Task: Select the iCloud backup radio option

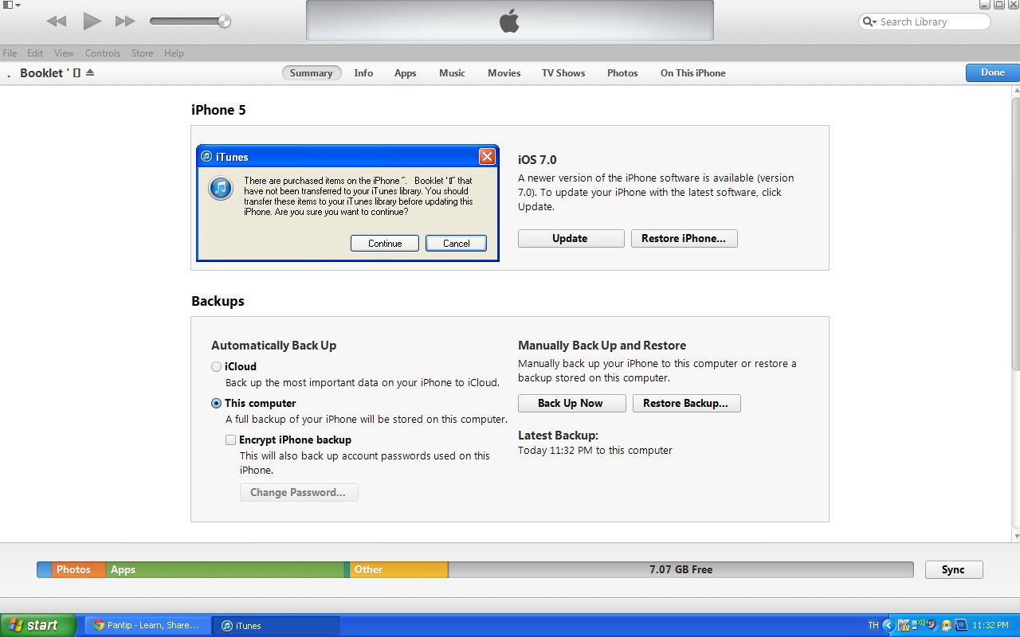Action: click(216, 367)
